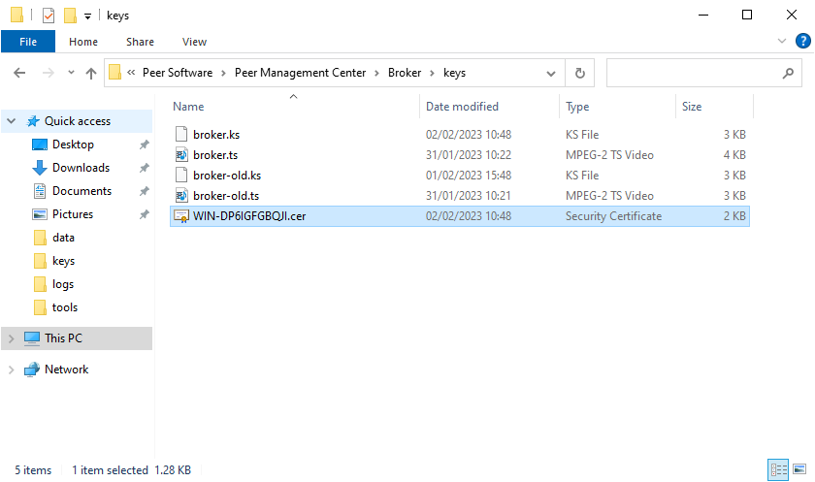Switch to Details view button
The image size is (815, 482).
[x=778, y=469]
